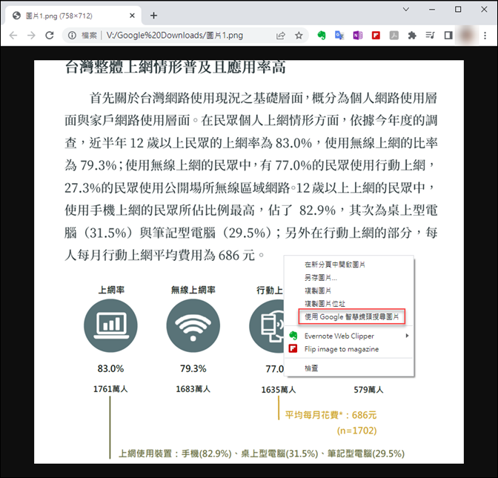The width and height of the screenshot is (498, 478).
Task: Click the 579萬人 label
Action: pyautogui.click(x=368, y=389)
